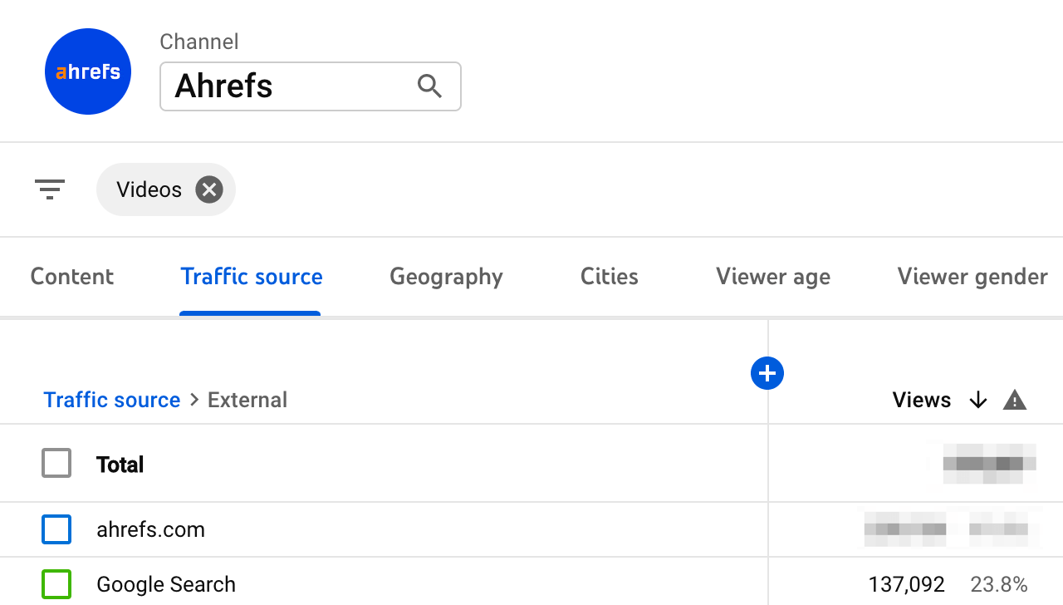Viewport: 1063px width, 605px height.
Task: Remove the Videos filter chip
Action: (x=208, y=189)
